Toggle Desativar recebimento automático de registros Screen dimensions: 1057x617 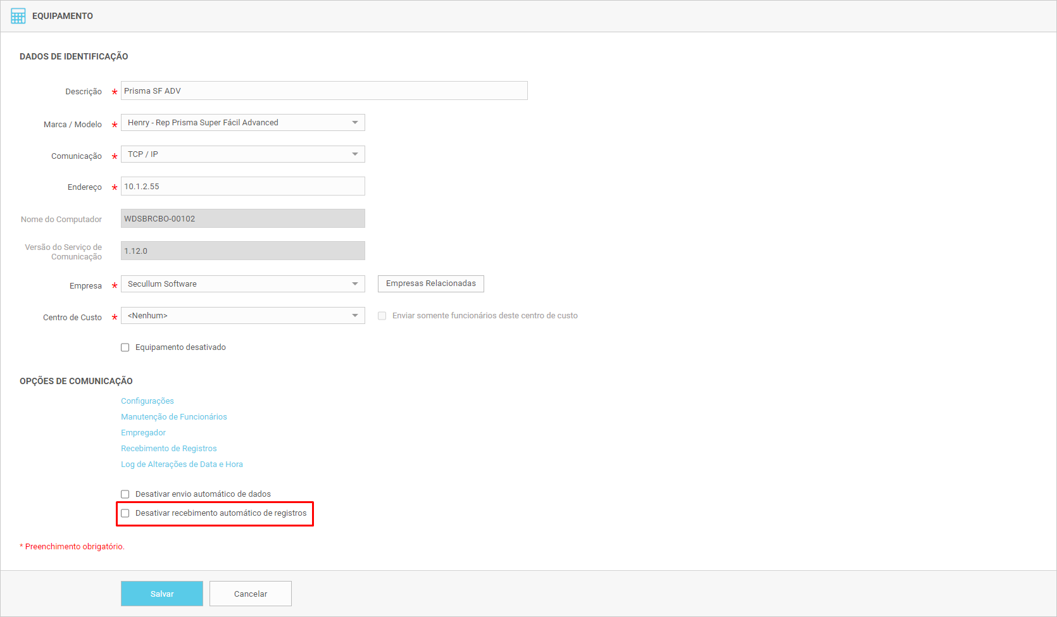tap(125, 513)
